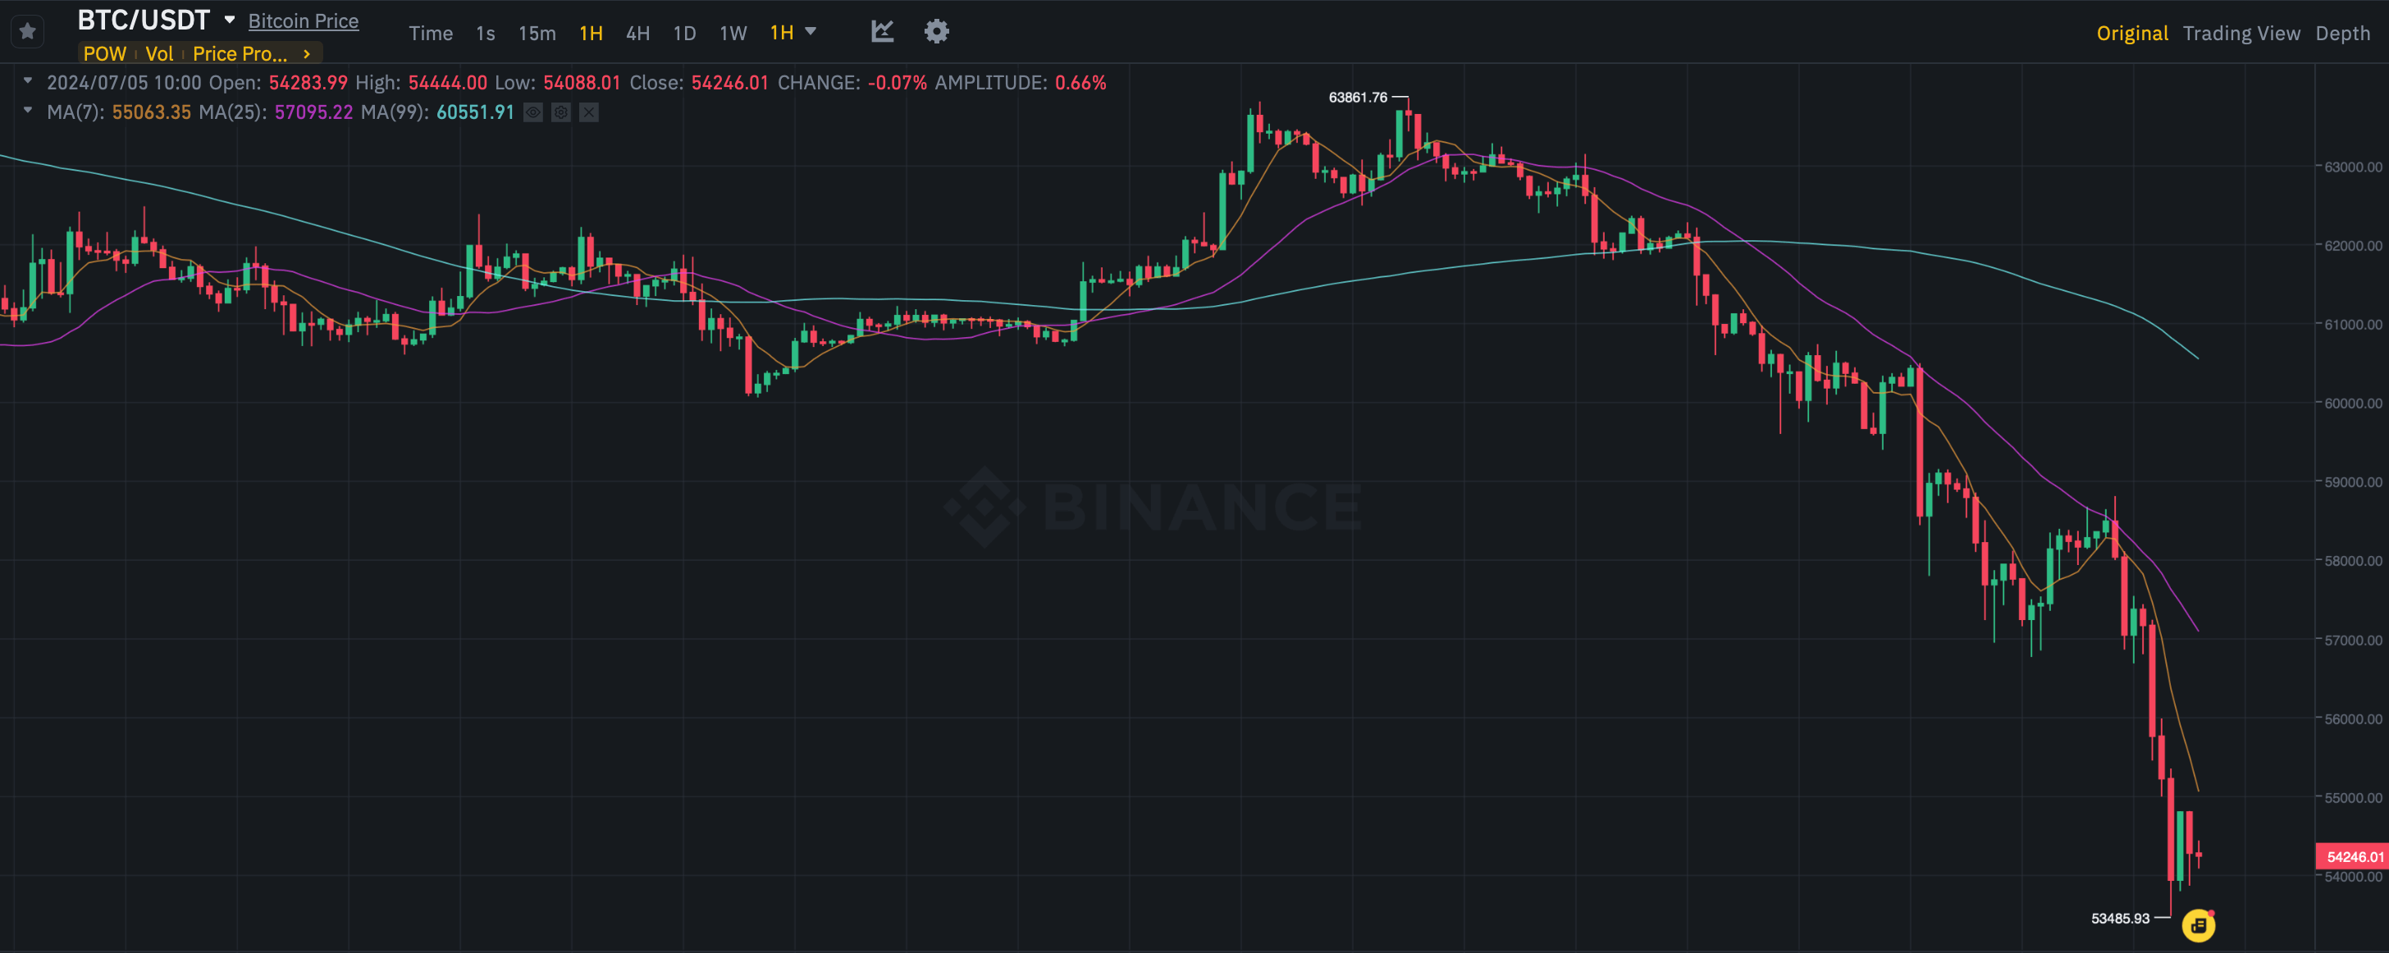
Task: Remove the MA indicator with the X
Action: [x=589, y=112]
